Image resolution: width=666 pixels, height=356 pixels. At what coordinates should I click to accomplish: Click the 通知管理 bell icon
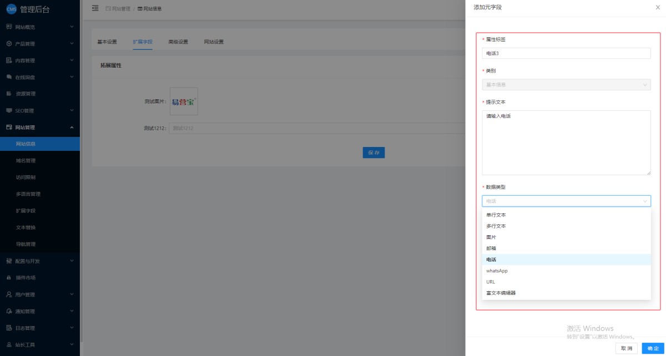[x=9, y=311]
